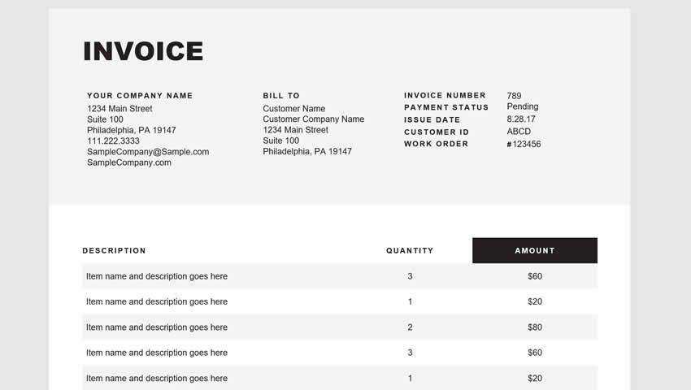Click the INVOICE title heading
The image size is (691, 390).
(143, 51)
